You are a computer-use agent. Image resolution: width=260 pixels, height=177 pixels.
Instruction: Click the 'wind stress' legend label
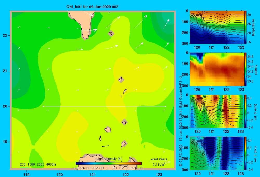pos(159,159)
